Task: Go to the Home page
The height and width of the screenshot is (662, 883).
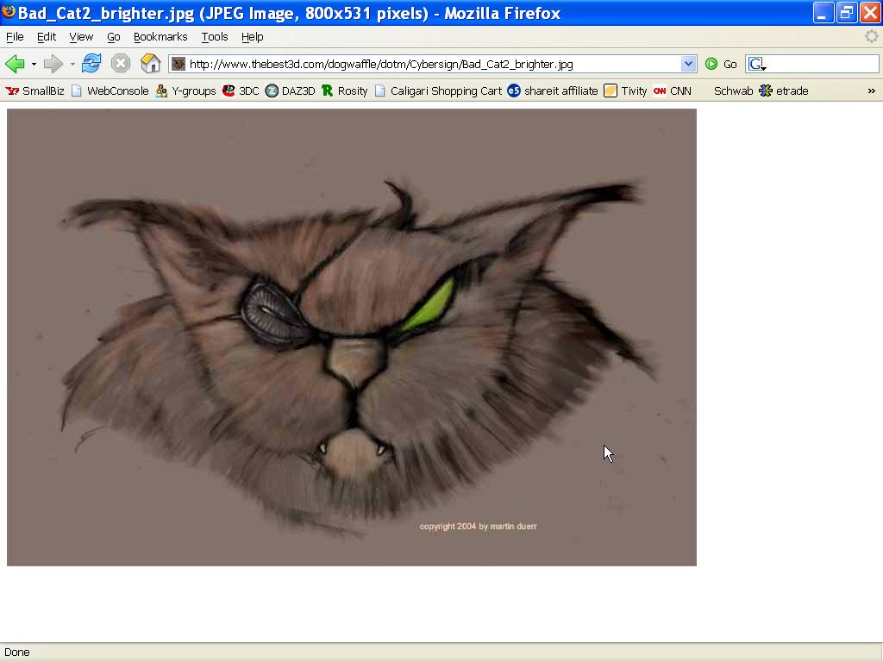Action: (x=150, y=64)
